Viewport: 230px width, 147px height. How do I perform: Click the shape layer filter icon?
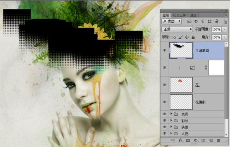point(210,21)
